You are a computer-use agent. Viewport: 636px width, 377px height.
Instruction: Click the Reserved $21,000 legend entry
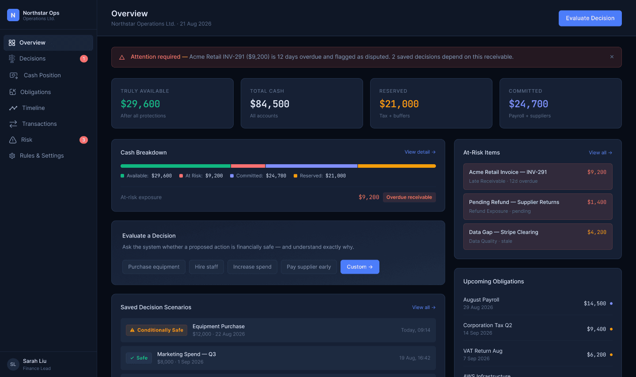click(x=320, y=176)
